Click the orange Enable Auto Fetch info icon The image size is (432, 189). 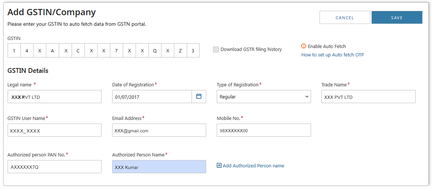[304, 46]
